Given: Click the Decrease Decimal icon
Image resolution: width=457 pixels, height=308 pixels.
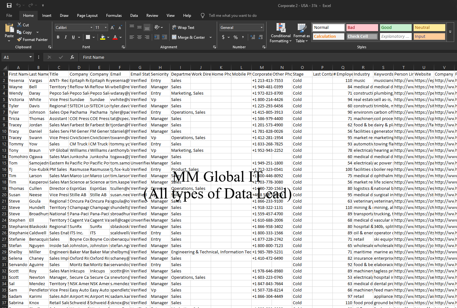Looking at the screenshot, I should [x=260, y=37].
